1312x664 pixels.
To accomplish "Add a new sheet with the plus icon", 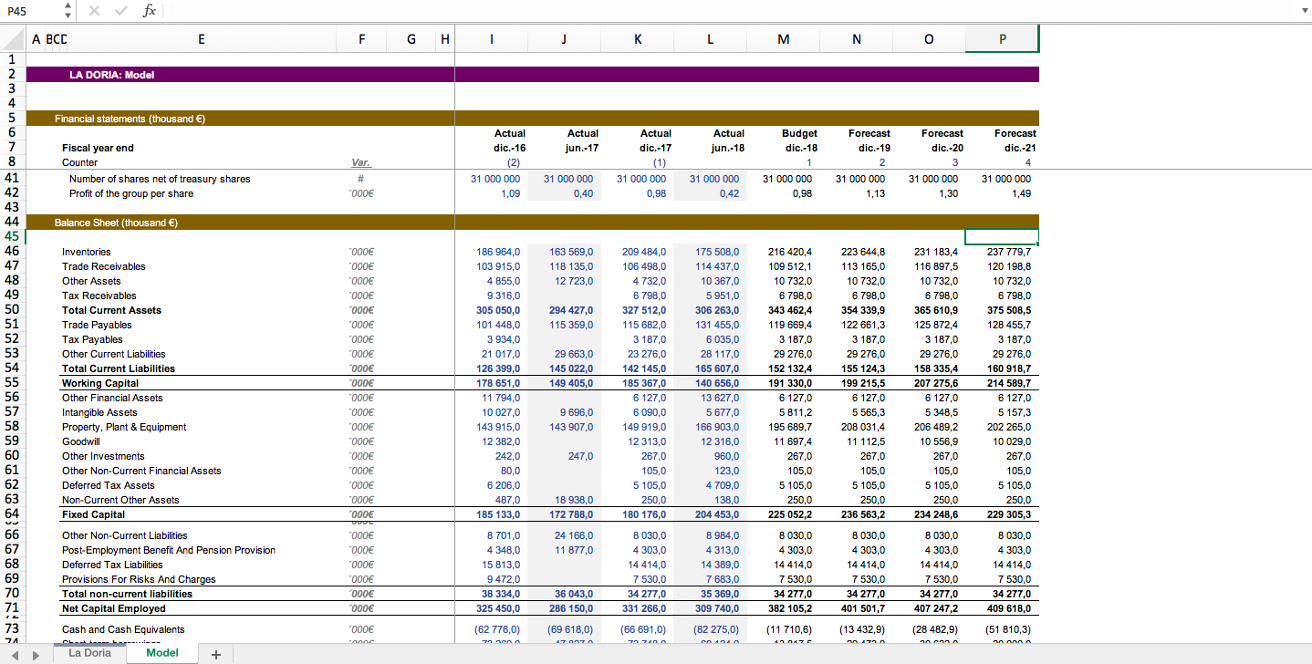I will (215, 654).
